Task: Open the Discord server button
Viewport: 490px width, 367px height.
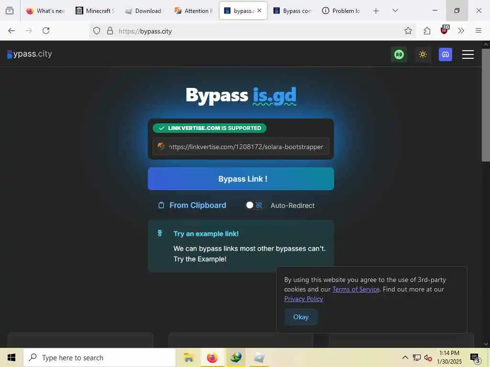Action: 445,54
